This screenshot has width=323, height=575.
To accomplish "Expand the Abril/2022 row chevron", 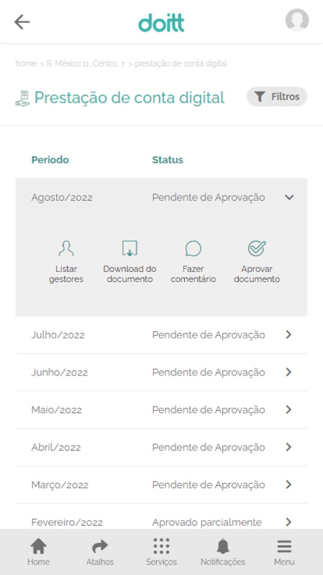I will [x=289, y=447].
